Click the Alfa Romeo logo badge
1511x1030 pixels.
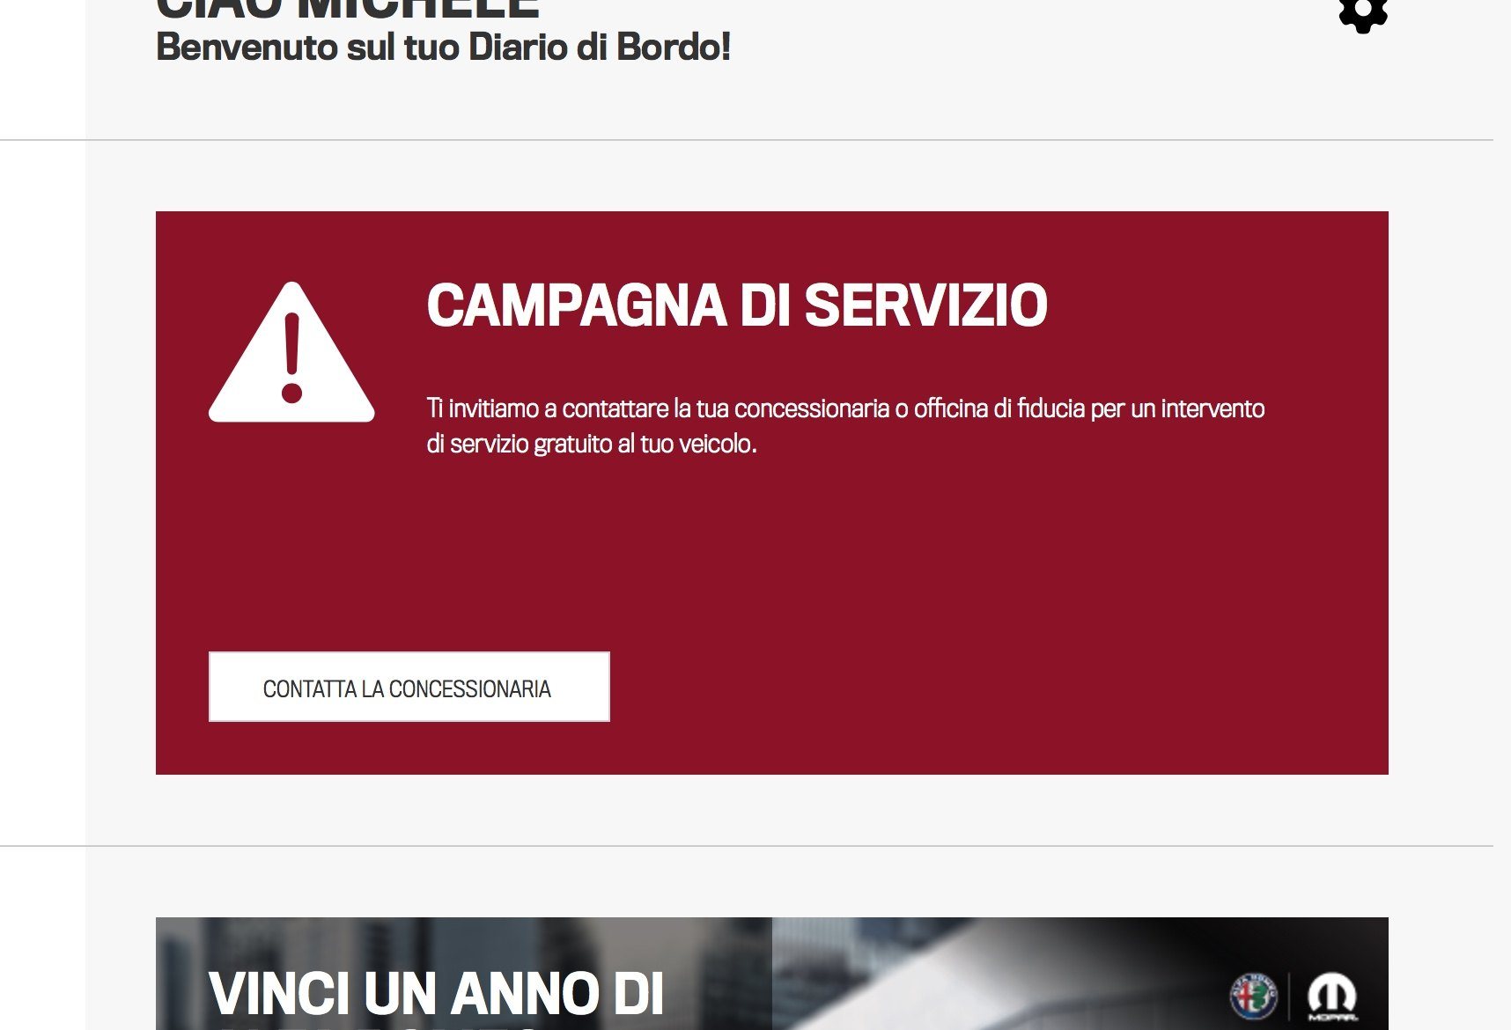[1253, 997]
